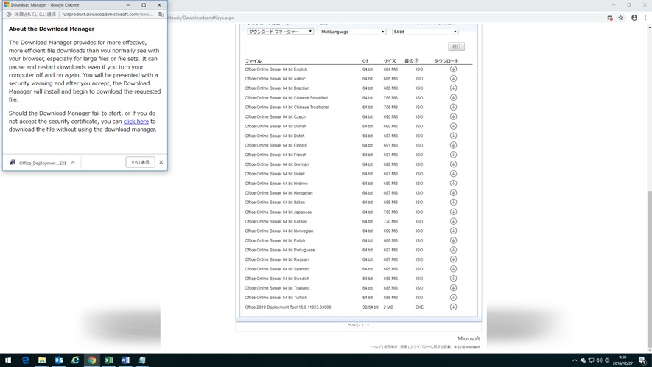Switch to Word in the taskbar

[x=125, y=360]
